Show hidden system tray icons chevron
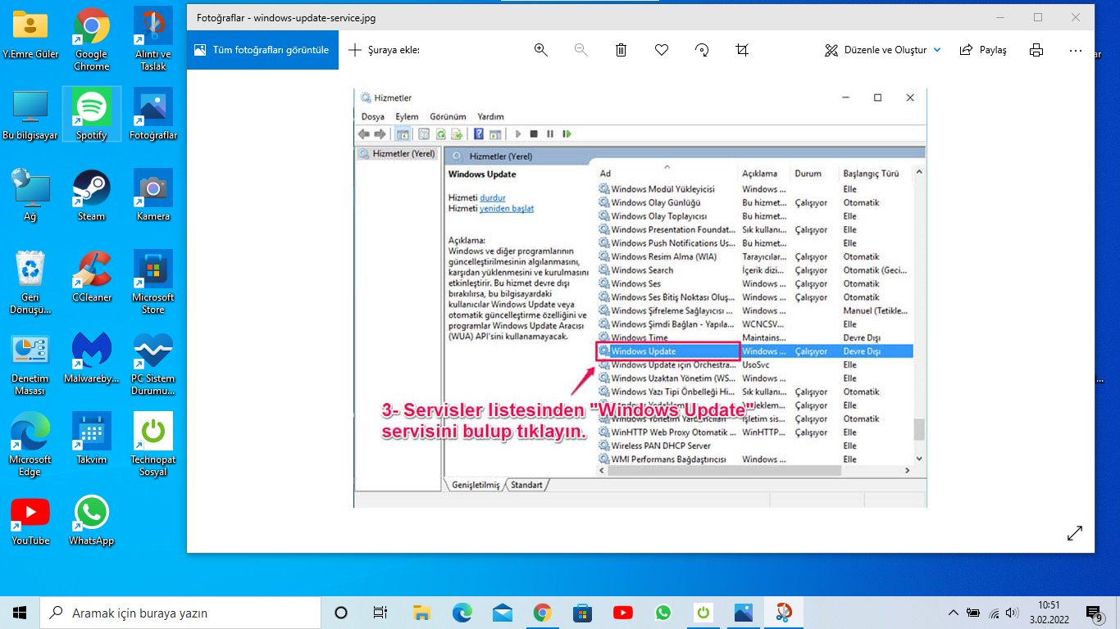1120x629 pixels. tap(953, 613)
